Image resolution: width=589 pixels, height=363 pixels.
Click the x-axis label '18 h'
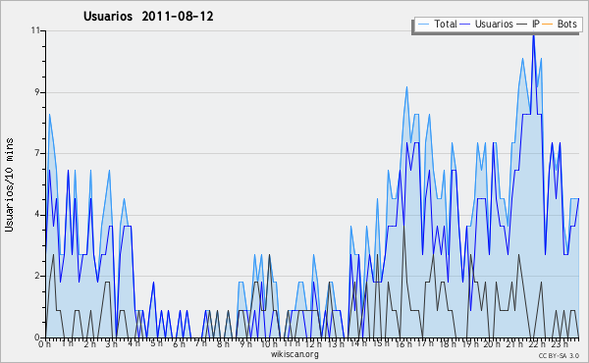coord(448,343)
